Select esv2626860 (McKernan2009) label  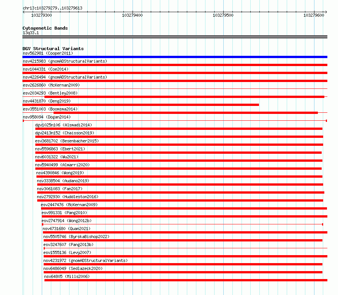pyautogui.click(x=51, y=85)
